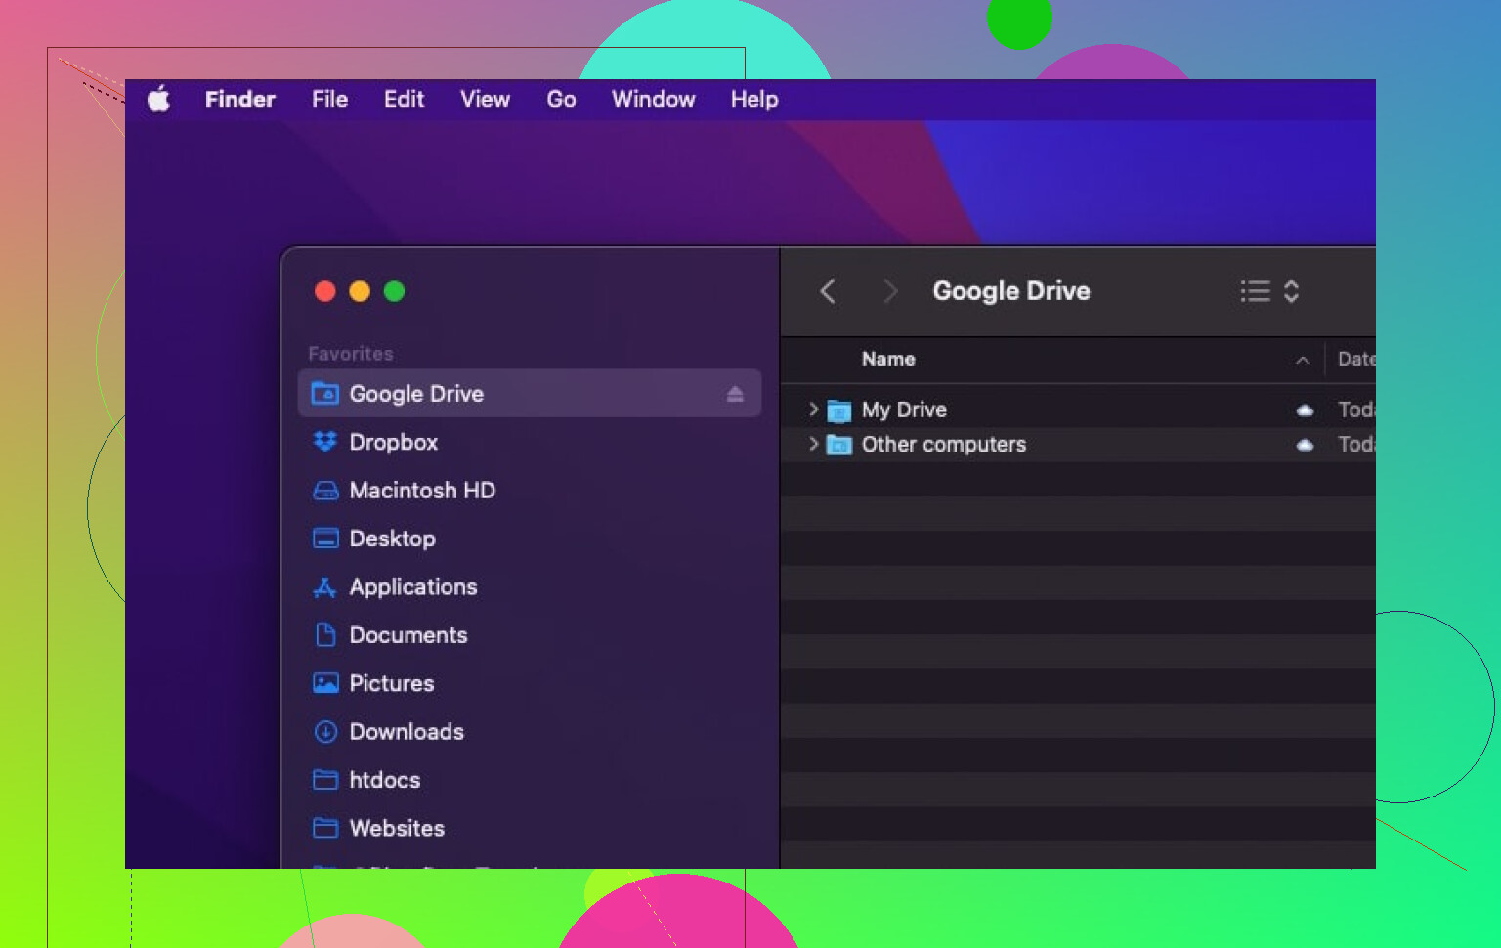Open the Edit menu
Image resolution: width=1501 pixels, height=948 pixels.
point(404,99)
